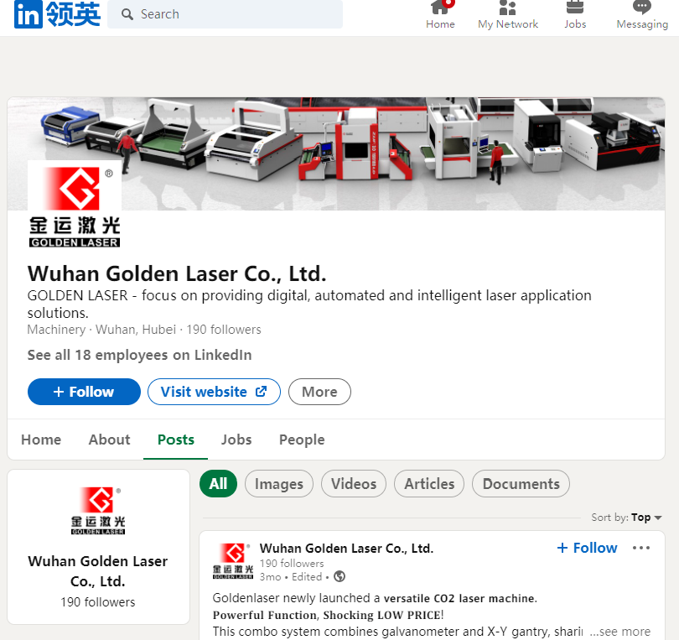Click the blue Follow button
Screen dimensions: 679x640
click(84, 392)
